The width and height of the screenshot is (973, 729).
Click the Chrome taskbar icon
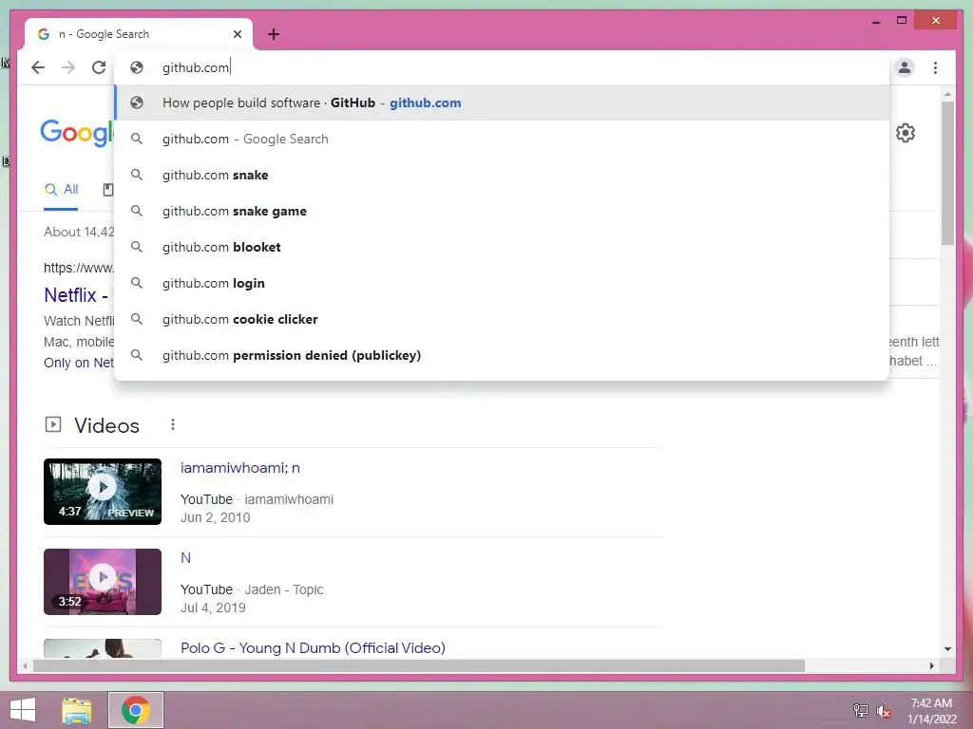tap(136, 710)
